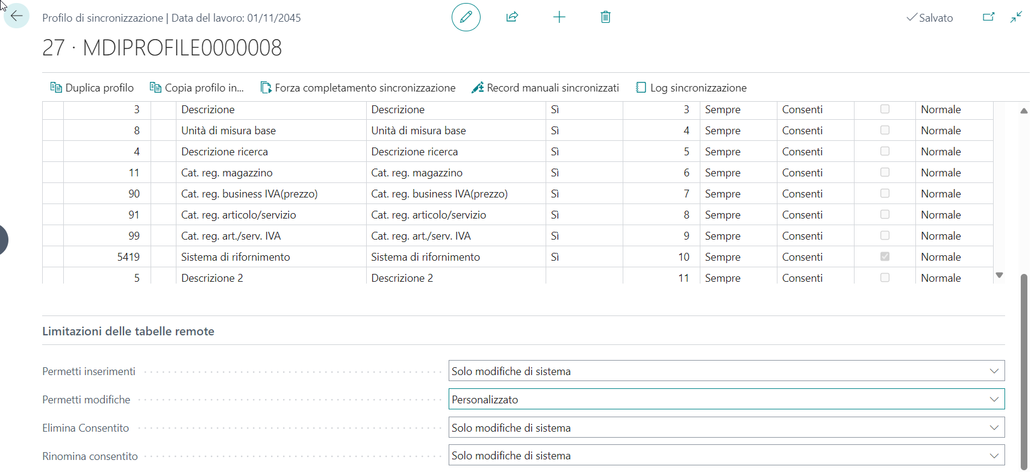Open Rinomina consentito dropdown

(x=726, y=455)
